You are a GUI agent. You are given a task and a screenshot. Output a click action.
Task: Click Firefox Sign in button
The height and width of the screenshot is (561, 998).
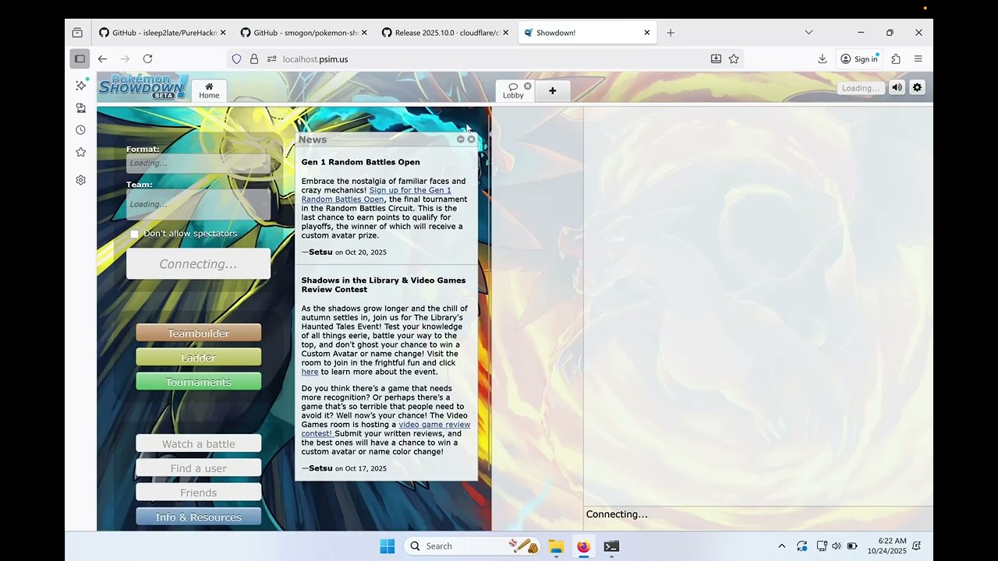859,58
